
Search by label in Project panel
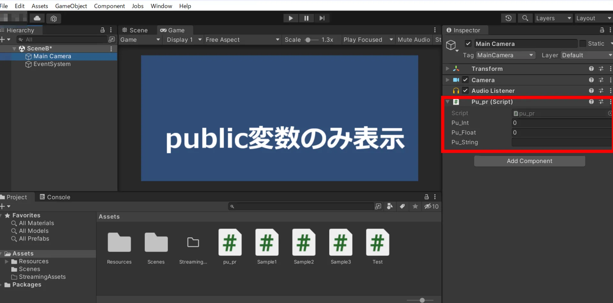pyautogui.click(x=402, y=206)
